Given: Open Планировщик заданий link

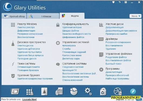Looking at the screenshot, I should (x=74, y=52).
